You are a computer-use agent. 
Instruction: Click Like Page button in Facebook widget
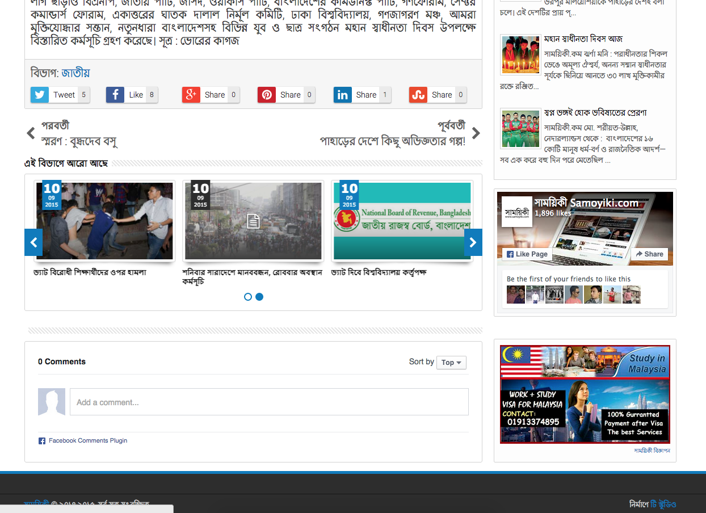pos(527,254)
